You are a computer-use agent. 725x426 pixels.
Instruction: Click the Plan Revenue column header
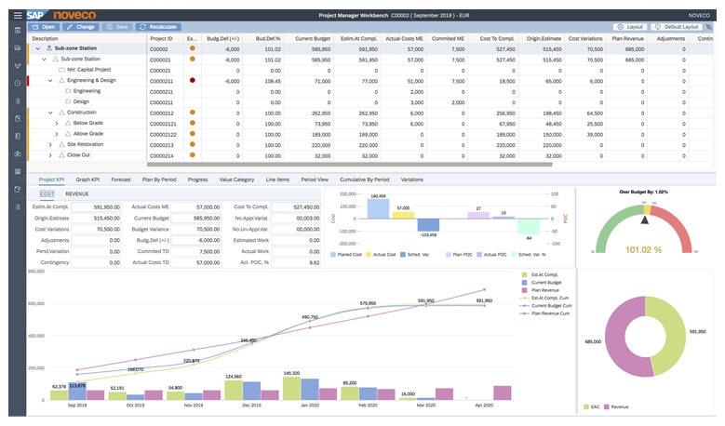coord(626,38)
